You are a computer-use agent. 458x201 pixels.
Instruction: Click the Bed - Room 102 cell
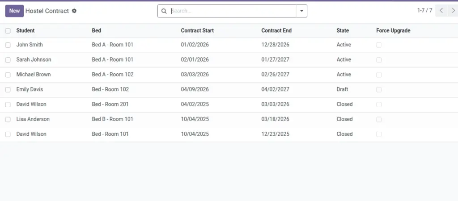click(x=110, y=89)
